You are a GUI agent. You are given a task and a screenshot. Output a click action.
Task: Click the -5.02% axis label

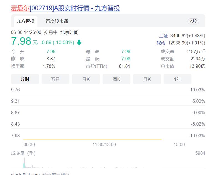click(198, 124)
